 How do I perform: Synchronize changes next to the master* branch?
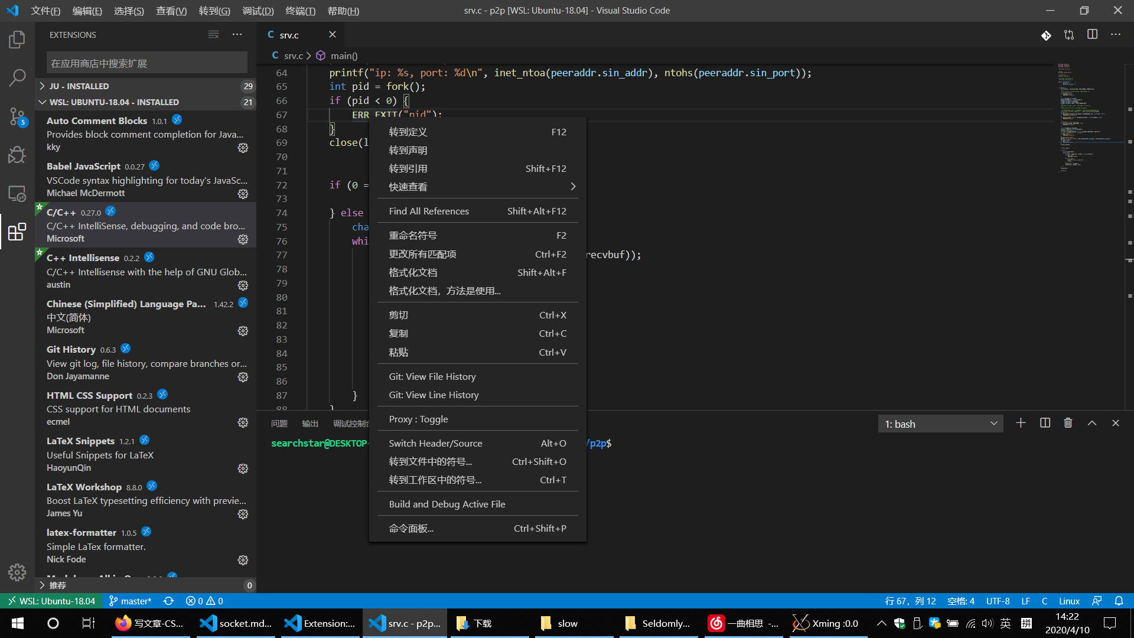[168, 600]
